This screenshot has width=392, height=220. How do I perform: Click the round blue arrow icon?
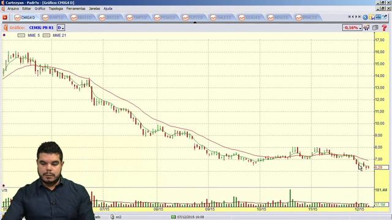coord(365,18)
